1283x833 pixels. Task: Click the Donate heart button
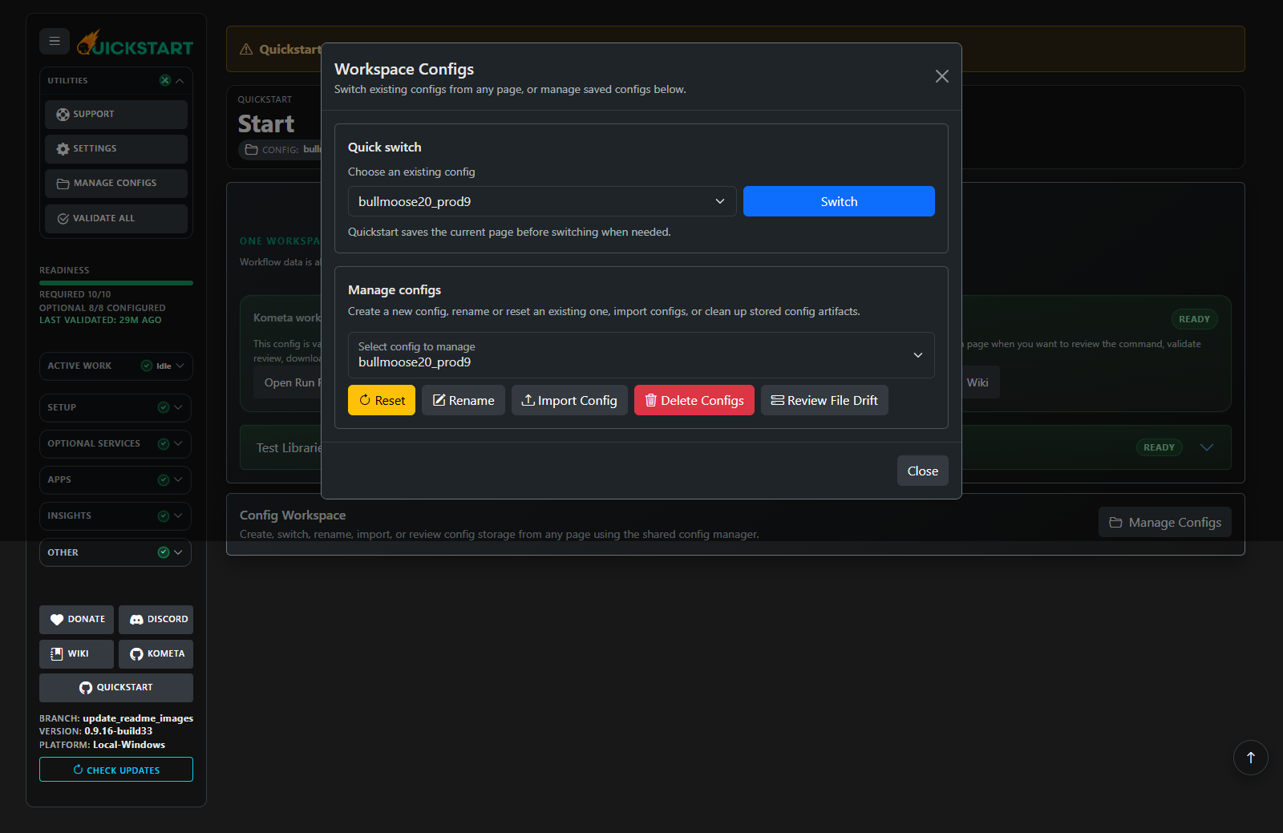tap(77, 620)
